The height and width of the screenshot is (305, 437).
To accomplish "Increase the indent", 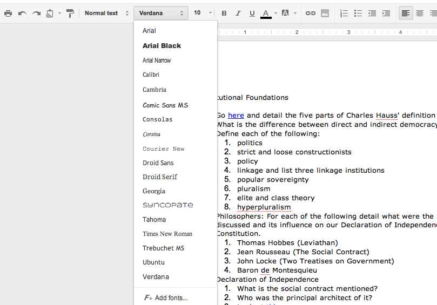I will pyautogui.click(x=386, y=13).
